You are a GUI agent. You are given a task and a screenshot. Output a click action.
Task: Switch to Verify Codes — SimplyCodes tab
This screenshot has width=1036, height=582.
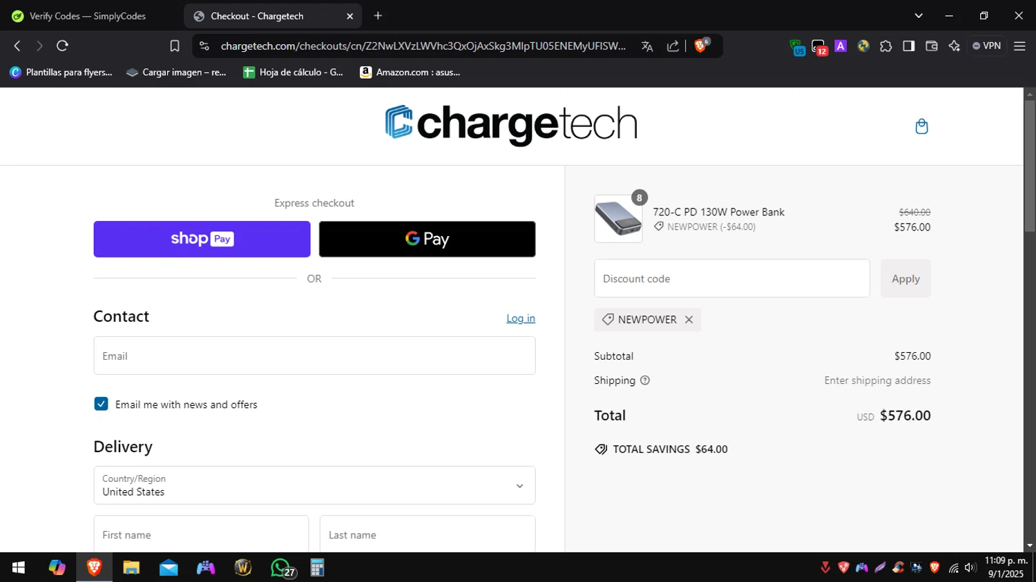[88, 16]
